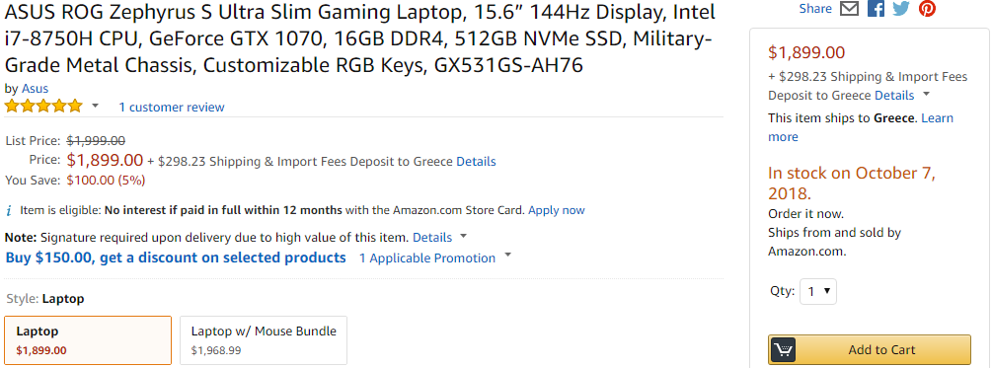The width and height of the screenshot is (992, 368).
Task: Share product via email envelope icon
Action: pyautogui.click(x=850, y=9)
